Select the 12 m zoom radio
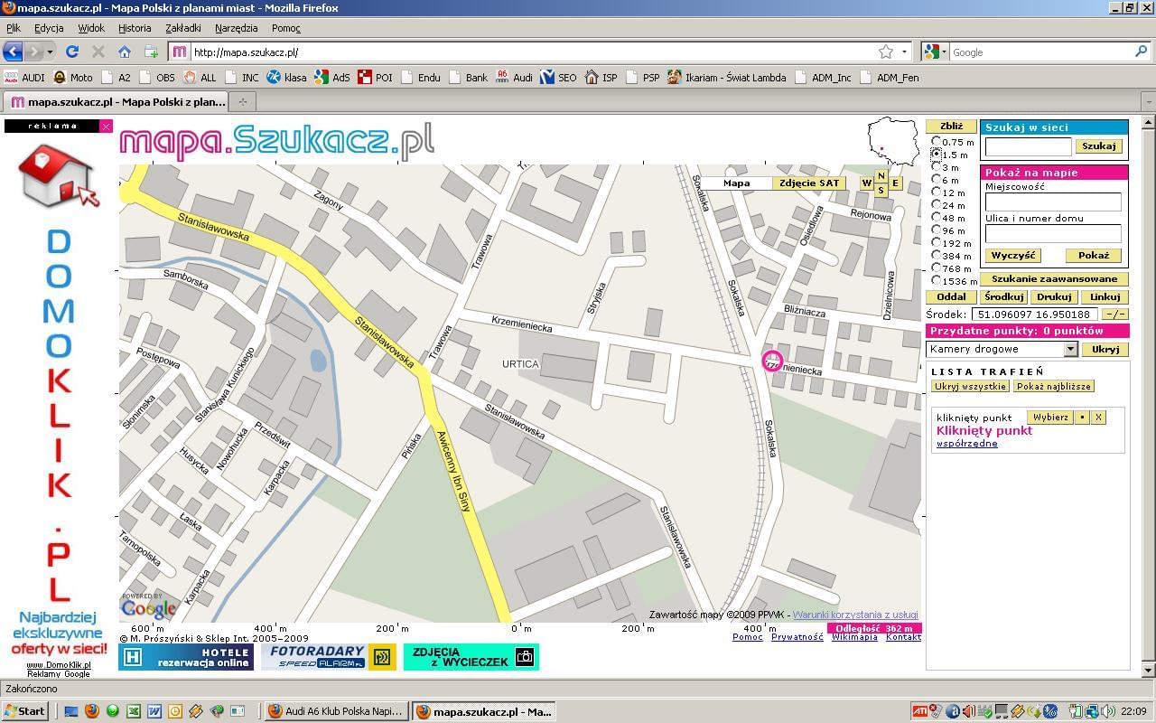This screenshot has height=723, width=1156. click(937, 192)
